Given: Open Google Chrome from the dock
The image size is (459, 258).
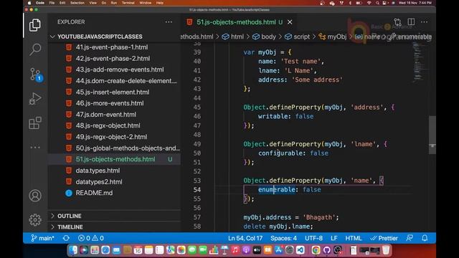Looking at the screenshot, I should (x=316, y=250).
